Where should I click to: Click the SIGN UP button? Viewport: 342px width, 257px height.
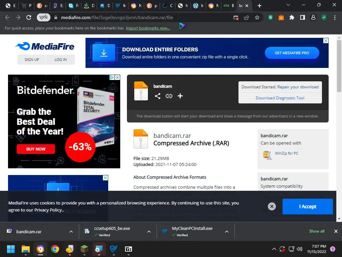pos(32,60)
